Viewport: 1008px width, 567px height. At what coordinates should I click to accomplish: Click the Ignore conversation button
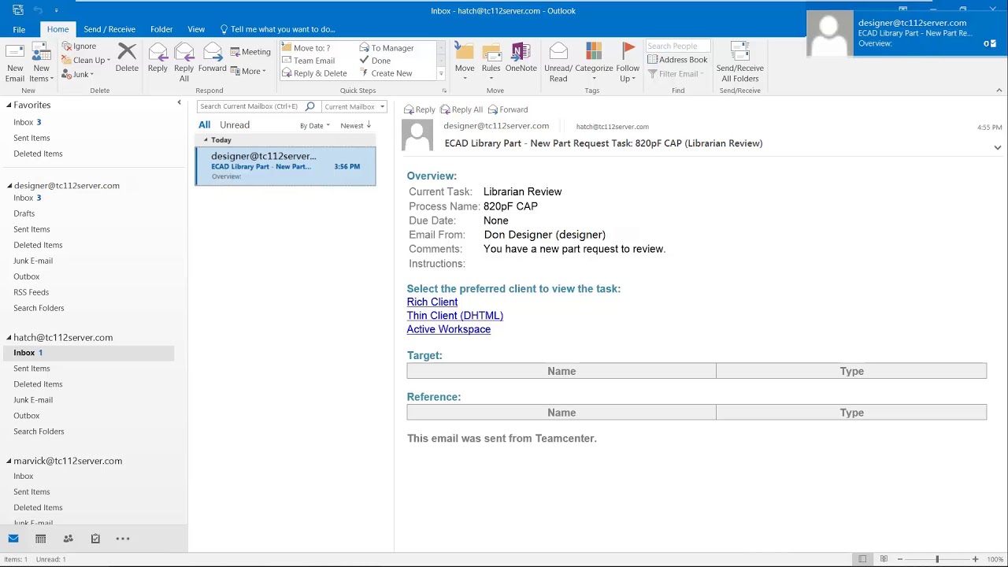coord(79,46)
